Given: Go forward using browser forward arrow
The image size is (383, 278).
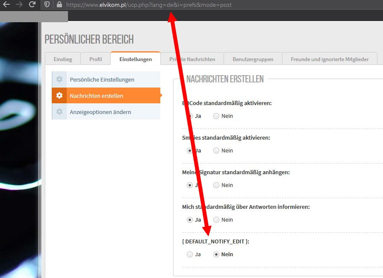Looking at the screenshot, I should click(x=19, y=4).
